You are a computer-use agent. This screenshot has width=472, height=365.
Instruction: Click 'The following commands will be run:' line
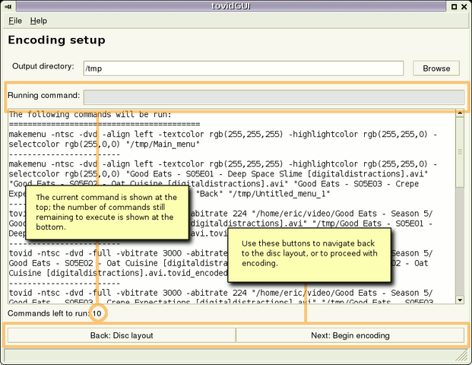click(x=90, y=114)
